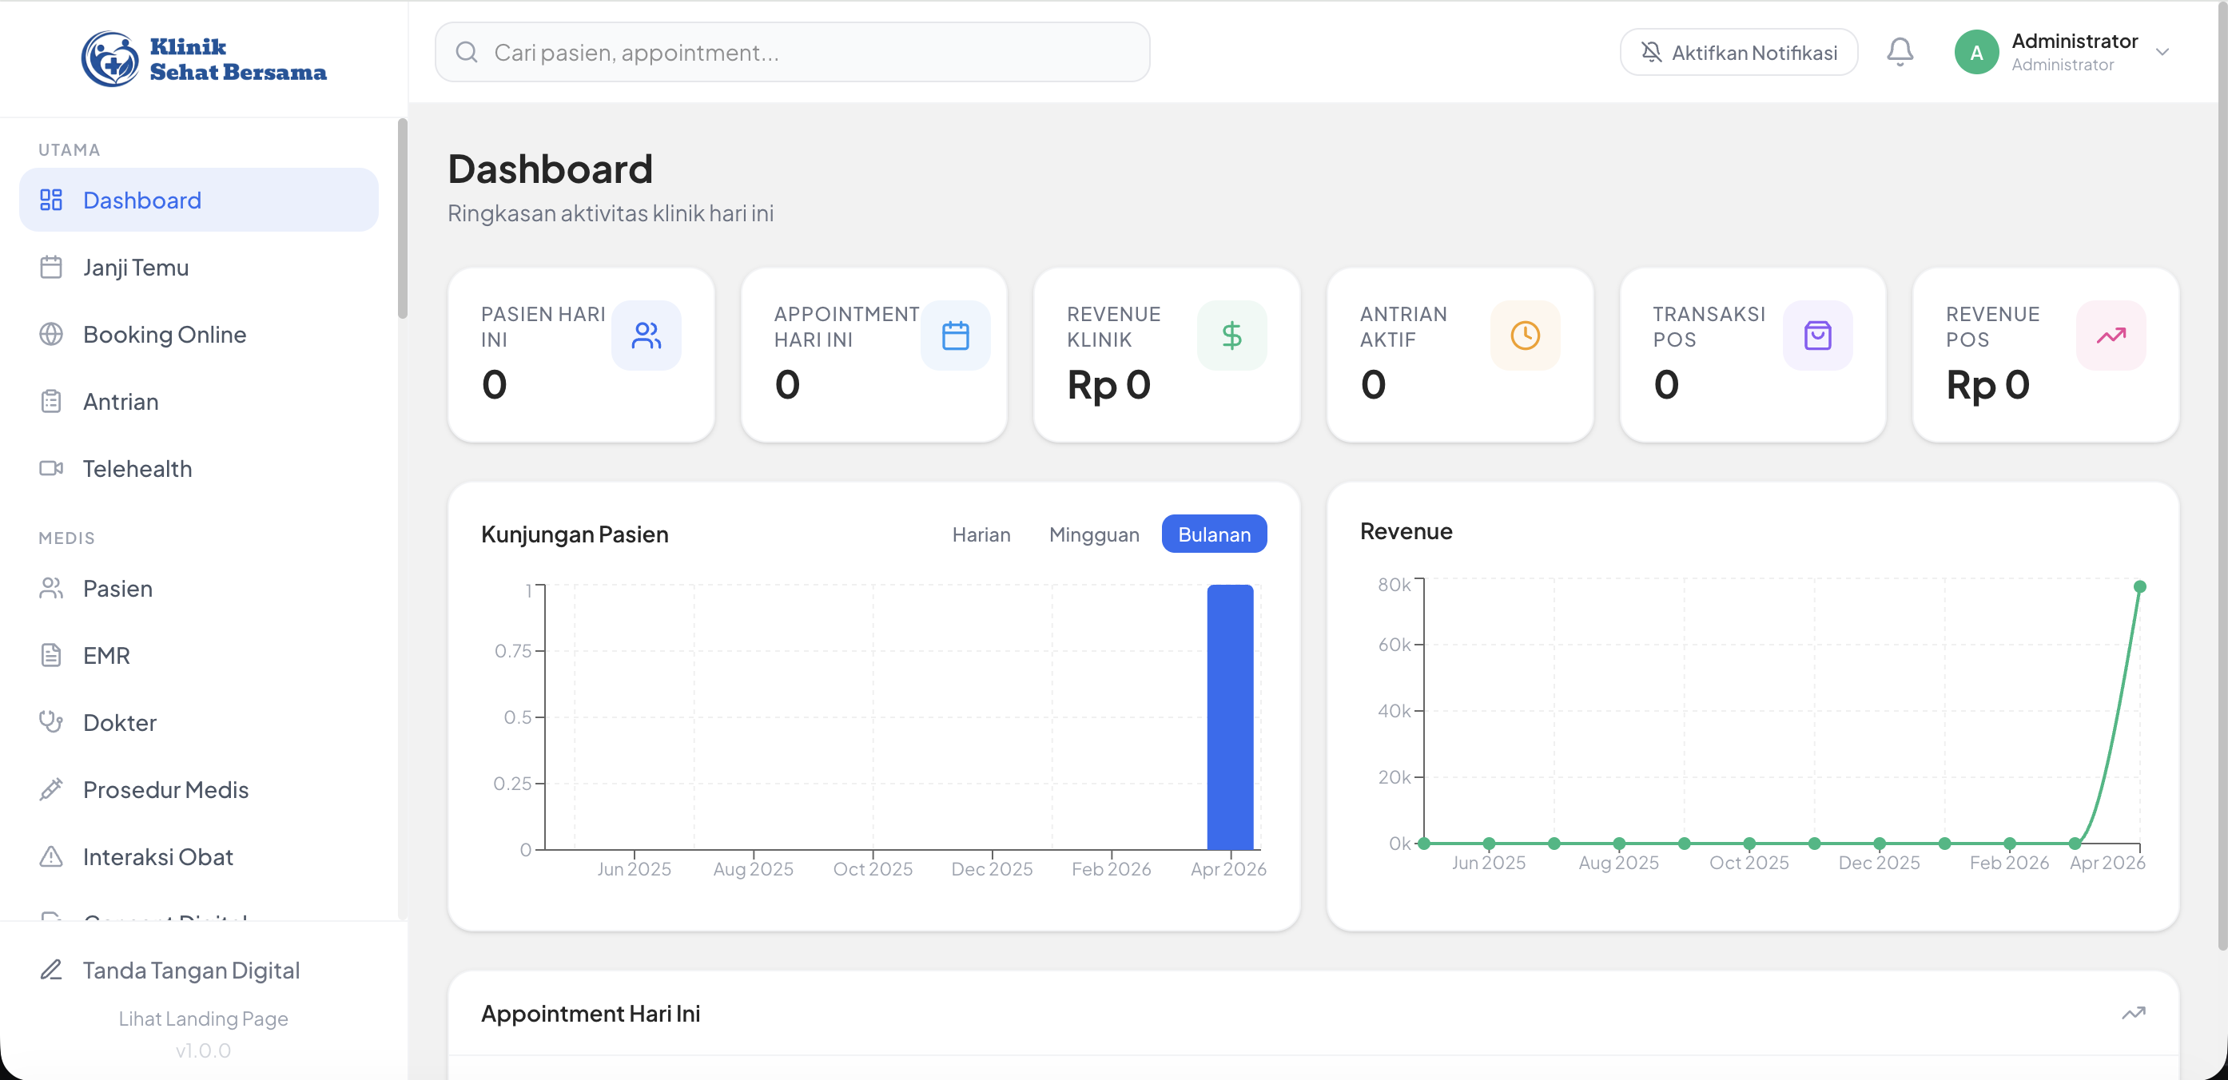
Task: Expand the Administrator account chevron
Action: pyautogui.click(x=2162, y=52)
